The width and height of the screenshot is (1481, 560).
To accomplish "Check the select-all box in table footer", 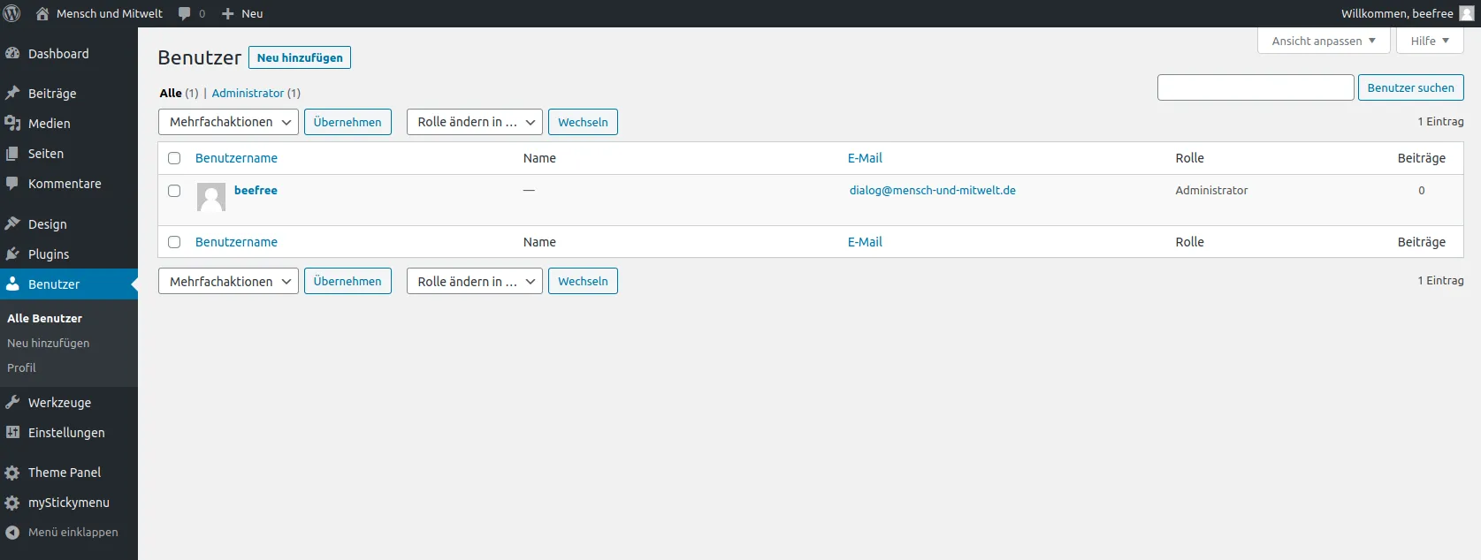I will [x=174, y=242].
